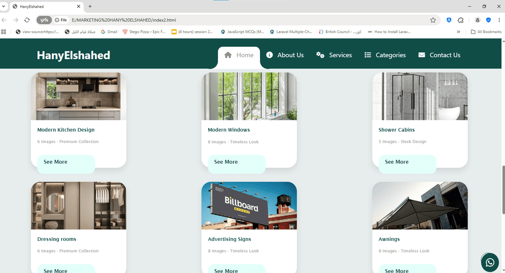
Task: Reload the page with the refresh icon
Action: tap(27, 20)
